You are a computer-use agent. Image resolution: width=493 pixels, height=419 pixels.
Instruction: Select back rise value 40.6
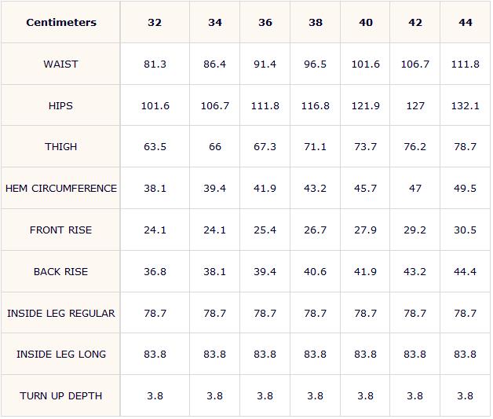click(x=315, y=272)
